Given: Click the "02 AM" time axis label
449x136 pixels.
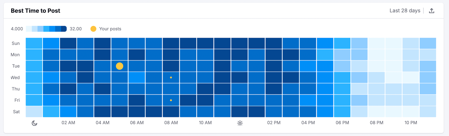Looking at the screenshot, I should [x=68, y=123].
